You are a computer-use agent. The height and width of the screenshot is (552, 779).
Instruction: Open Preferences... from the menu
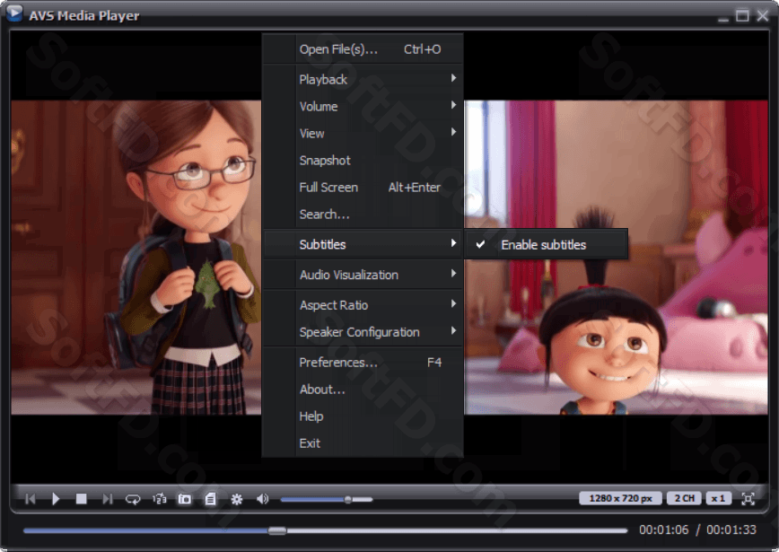(x=363, y=363)
